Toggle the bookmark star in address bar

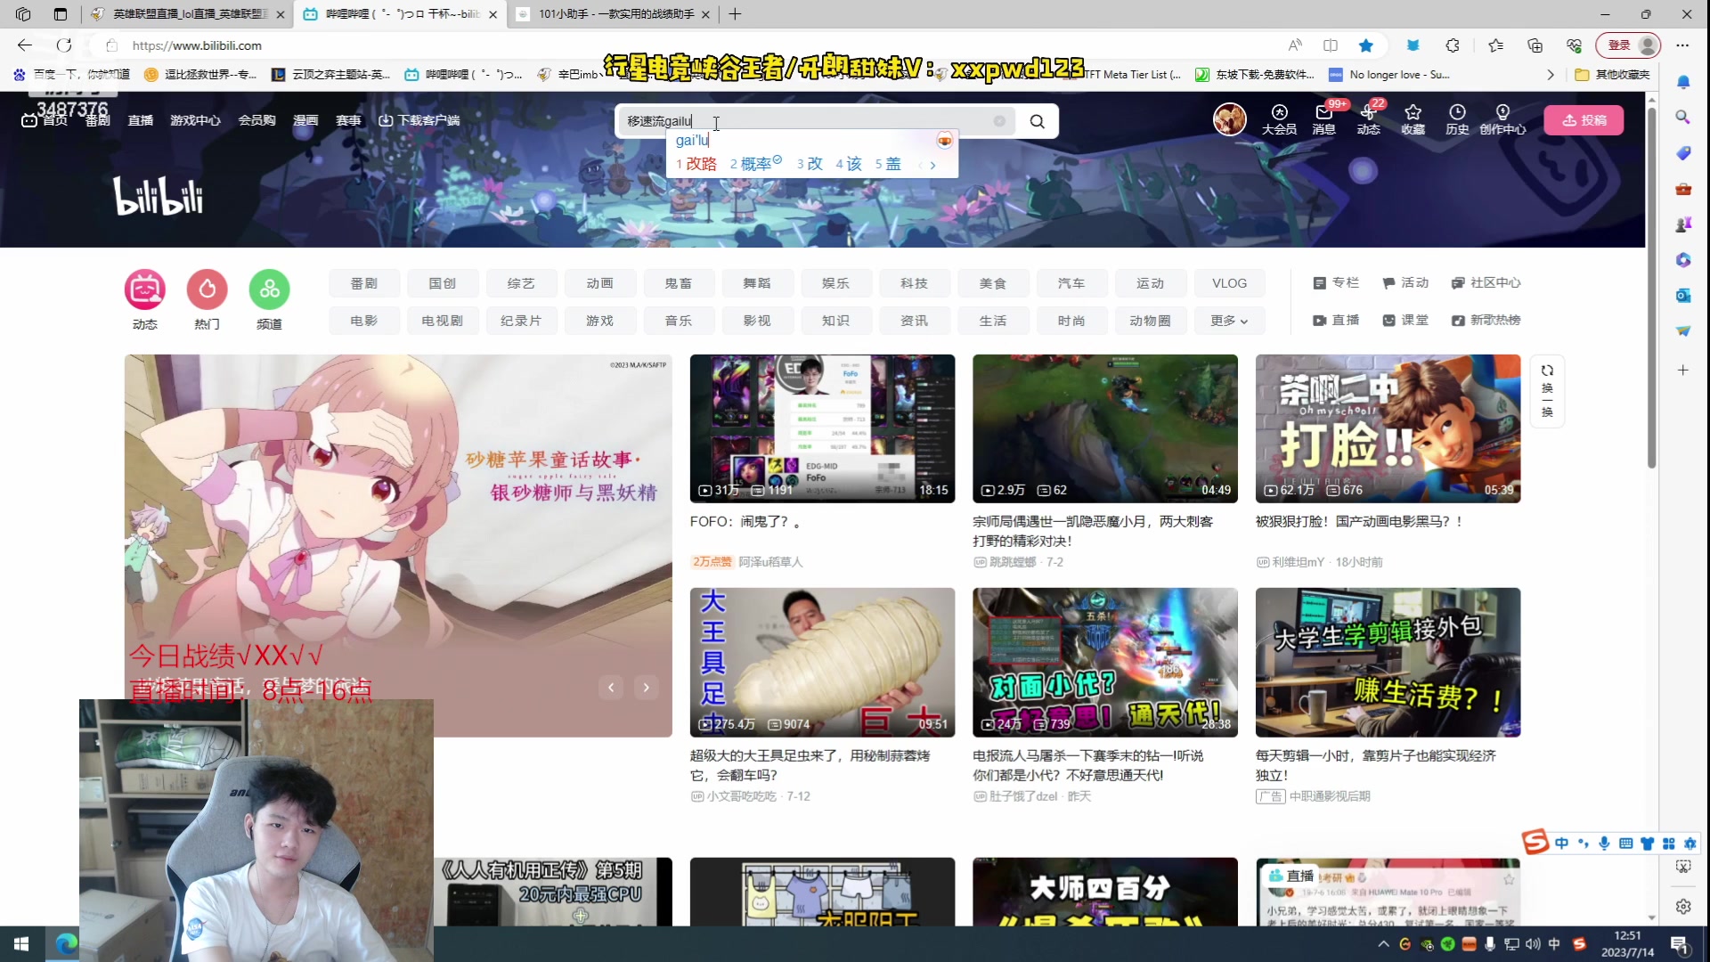[1368, 45]
